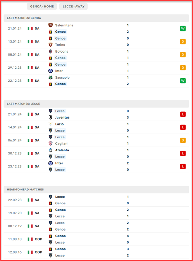The width and height of the screenshot is (193, 261).
Task: Click the red L badge for Juventus match
Action: click(183, 114)
